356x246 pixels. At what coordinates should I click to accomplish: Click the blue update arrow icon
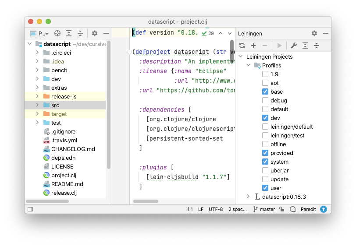324,209
